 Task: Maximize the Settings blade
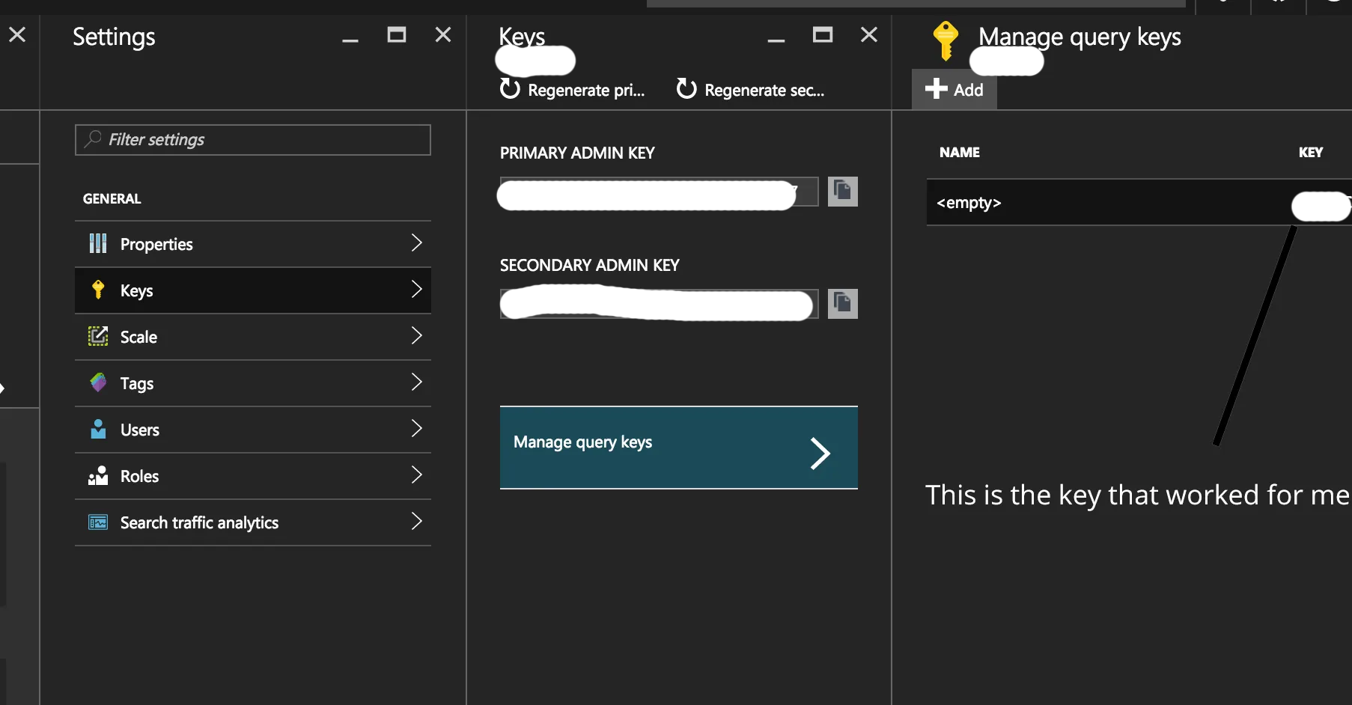(x=397, y=34)
